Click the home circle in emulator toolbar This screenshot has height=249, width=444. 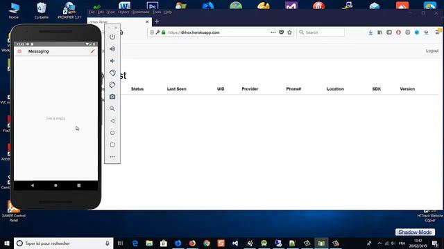coord(112,133)
